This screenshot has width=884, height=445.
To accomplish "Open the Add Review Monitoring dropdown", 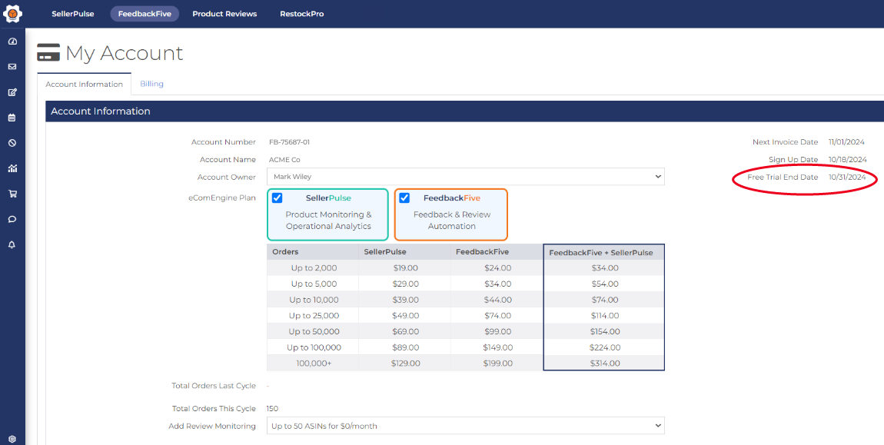I will tap(466, 426).
